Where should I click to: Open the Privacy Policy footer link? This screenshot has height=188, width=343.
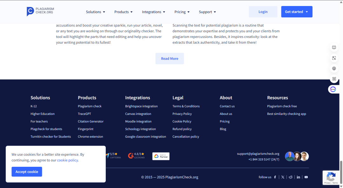[182, 114]
